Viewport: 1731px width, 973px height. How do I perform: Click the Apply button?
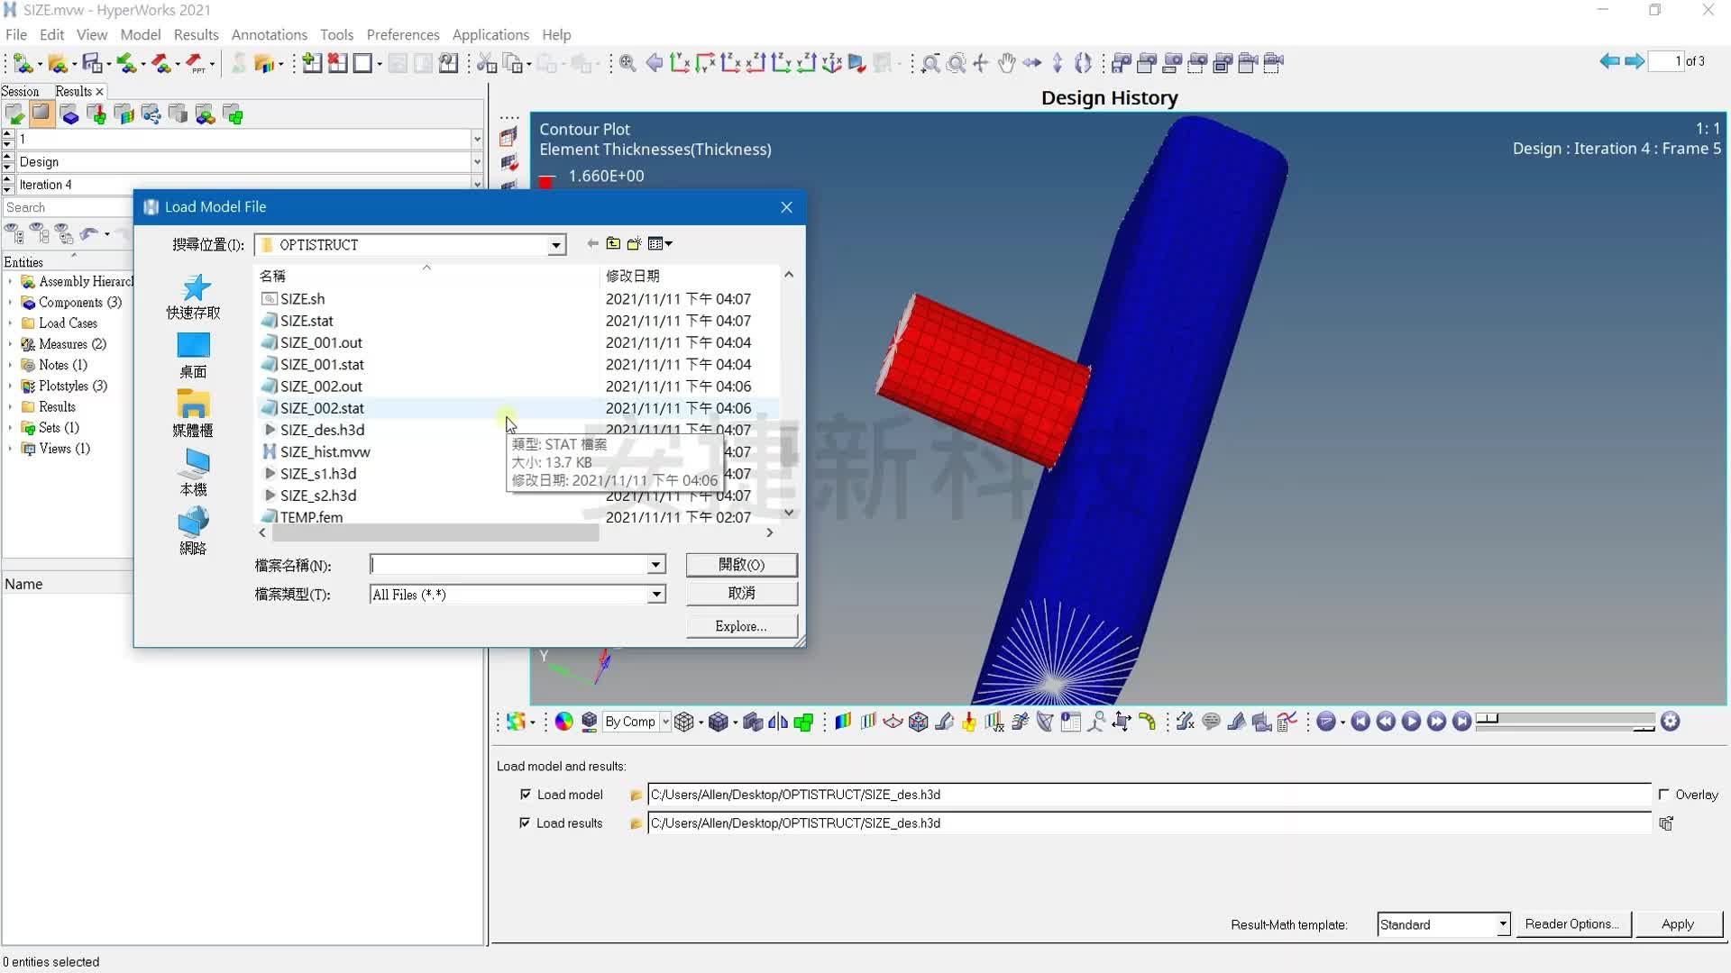tap(1678, 924)
